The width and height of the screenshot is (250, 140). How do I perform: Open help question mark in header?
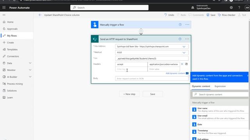coord(239,8)
